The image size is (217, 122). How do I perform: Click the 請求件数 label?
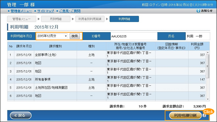(117, 107)
